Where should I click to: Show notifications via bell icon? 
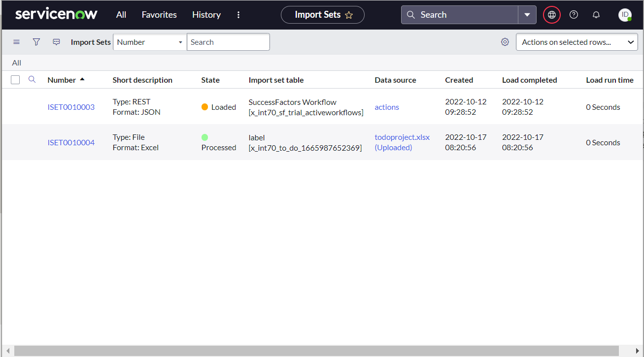point(596,14)
